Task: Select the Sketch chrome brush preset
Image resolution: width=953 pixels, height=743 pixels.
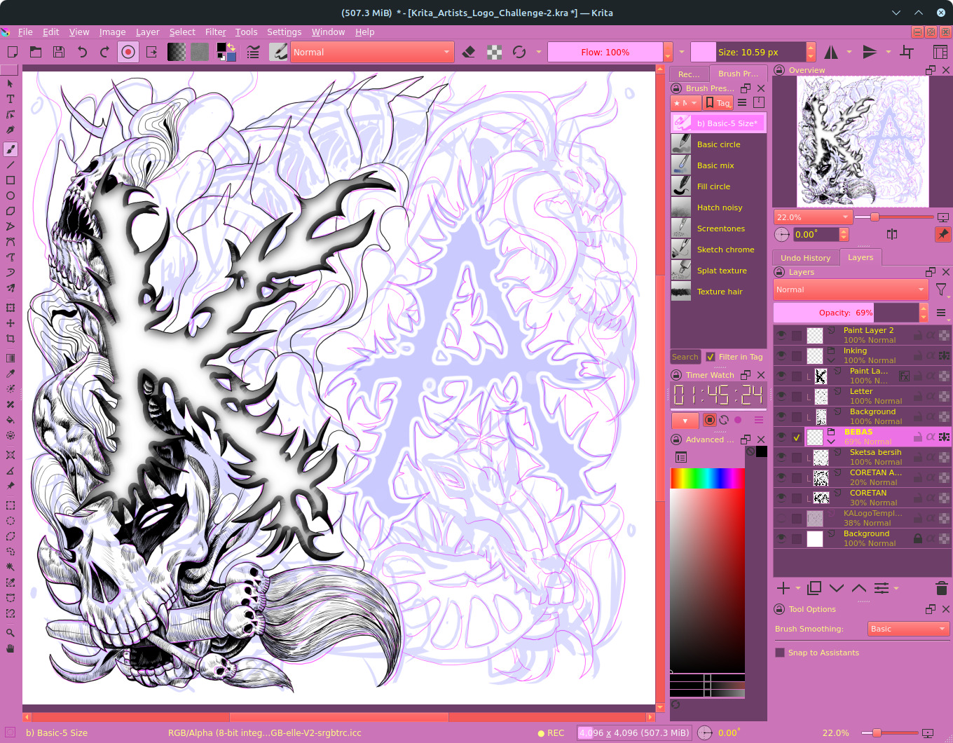Action: 725,250
